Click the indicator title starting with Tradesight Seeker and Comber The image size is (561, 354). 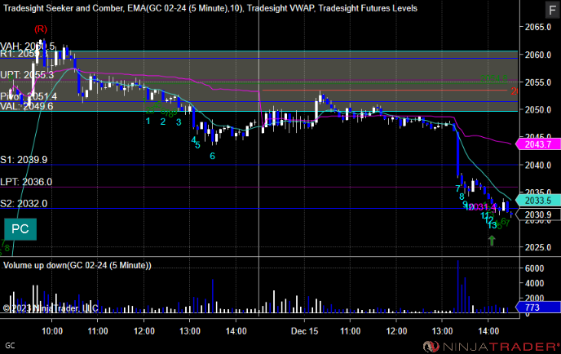tap(210, 8)
